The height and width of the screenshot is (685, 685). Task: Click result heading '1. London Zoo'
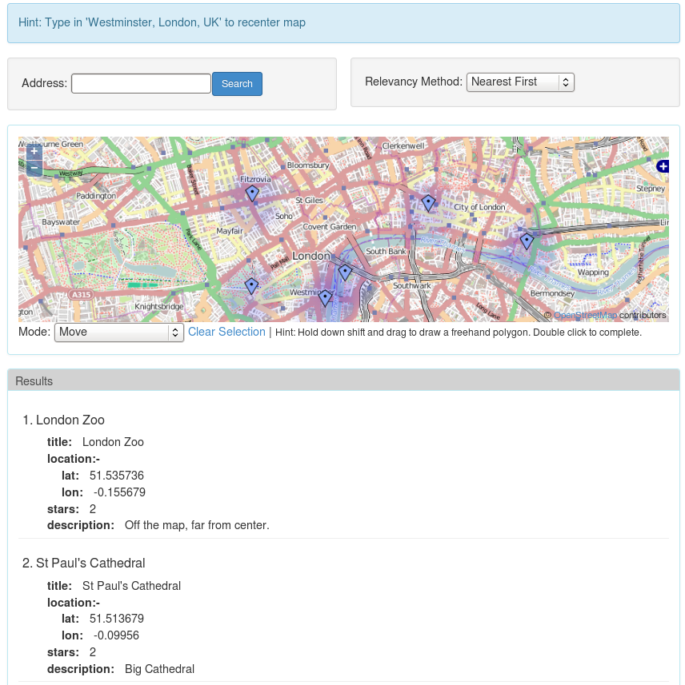(63, 420)
